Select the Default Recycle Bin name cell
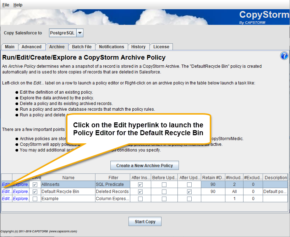Screen dimensions: 290x237 coord(68,192)
